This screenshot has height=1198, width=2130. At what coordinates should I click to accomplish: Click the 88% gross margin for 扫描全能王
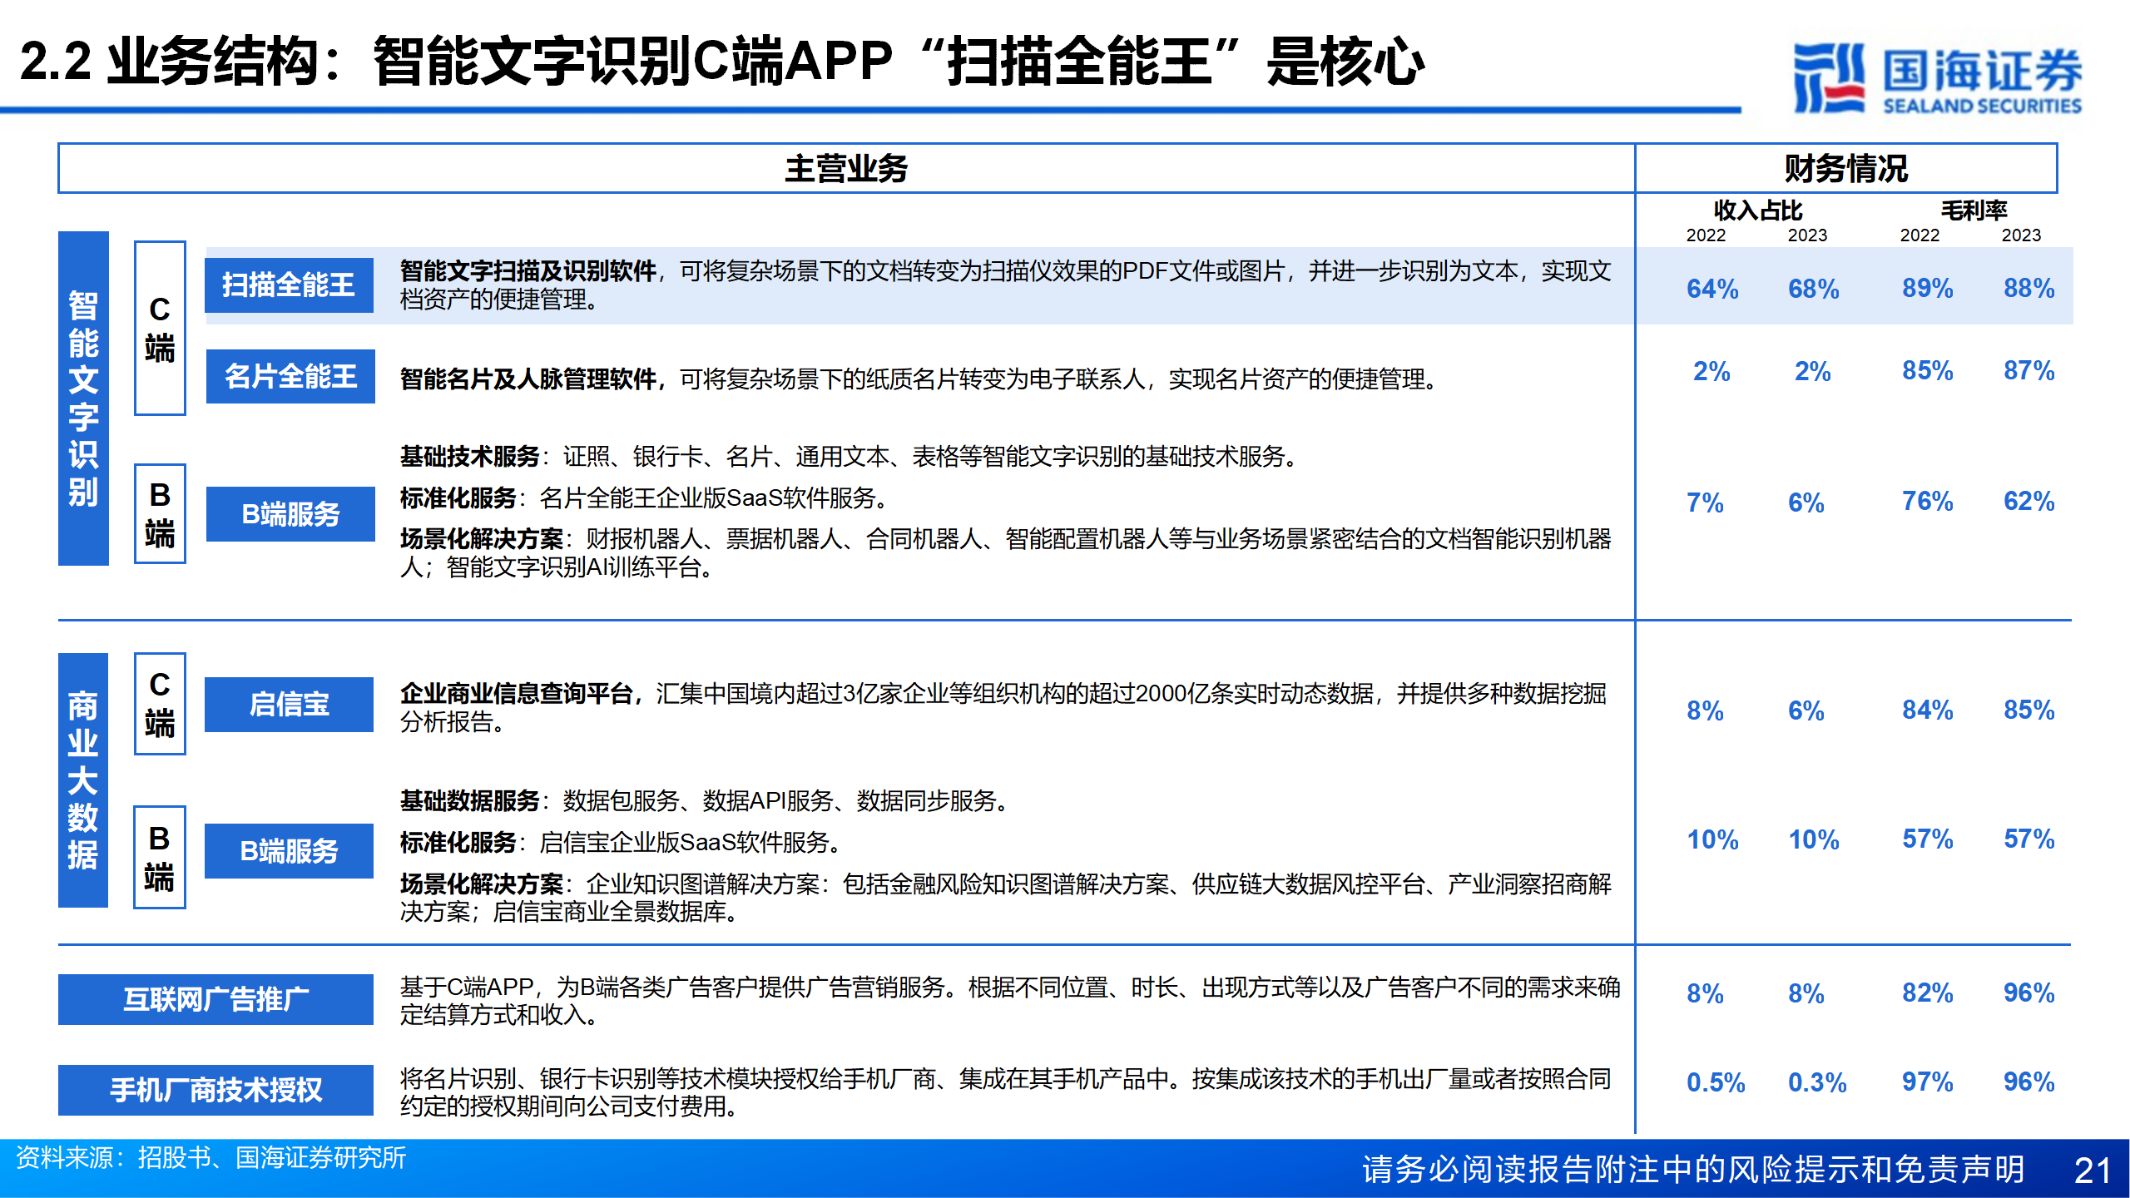[2028, 288]
